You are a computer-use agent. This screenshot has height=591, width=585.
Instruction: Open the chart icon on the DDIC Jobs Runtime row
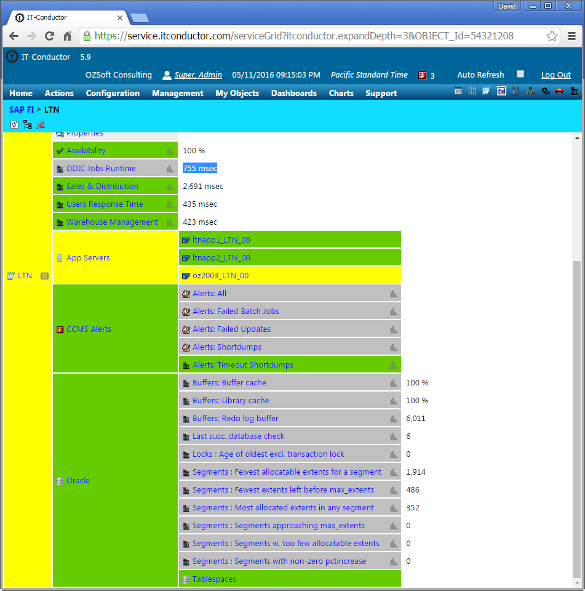(x=170, y=169)
